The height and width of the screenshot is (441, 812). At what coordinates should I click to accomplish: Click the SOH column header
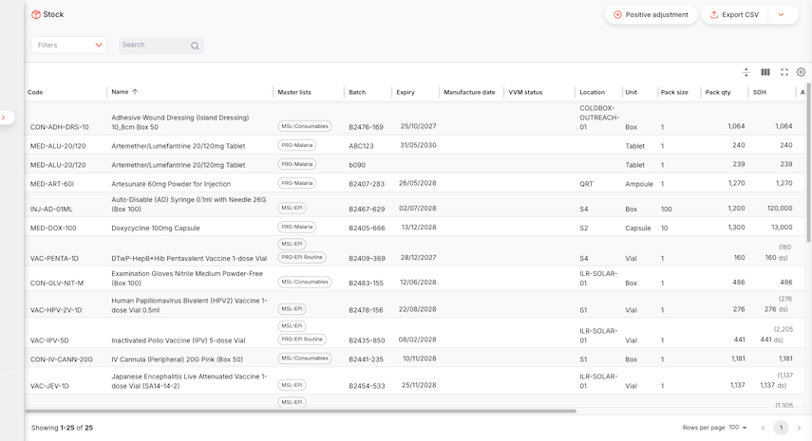click(x=759, y=92)
